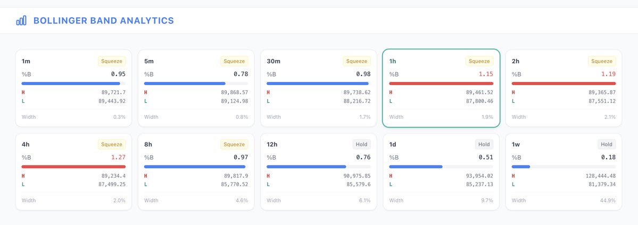Click the Squeeze badge on the 2h card
The height and width of the screenshot is (225, 638).
pos(602,62)
